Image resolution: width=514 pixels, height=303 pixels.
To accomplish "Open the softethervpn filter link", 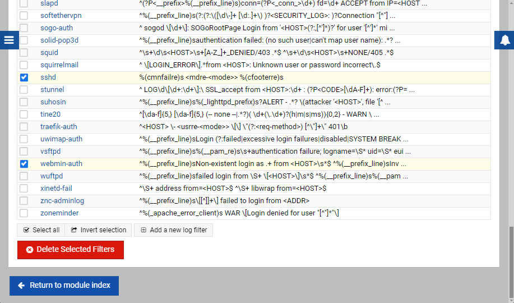I will click(61, 15).
